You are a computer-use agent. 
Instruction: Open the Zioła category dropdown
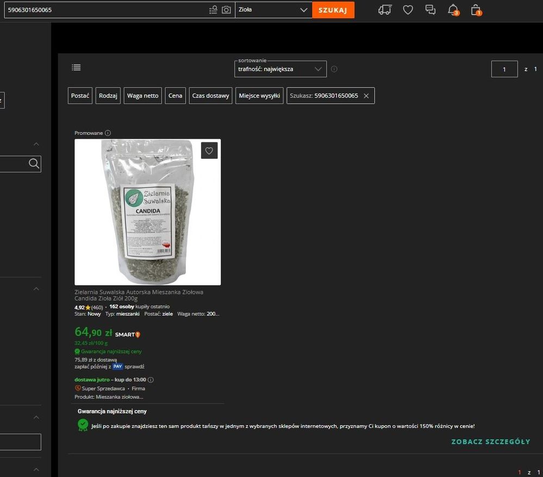[273, 10]
